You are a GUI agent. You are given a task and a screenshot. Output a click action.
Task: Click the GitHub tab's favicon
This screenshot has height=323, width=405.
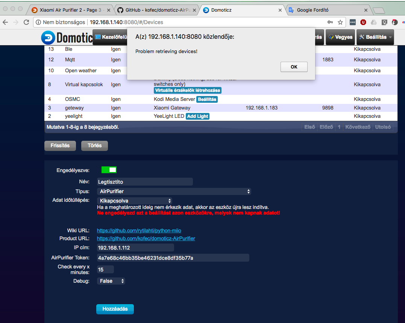(x=120, y=10)
